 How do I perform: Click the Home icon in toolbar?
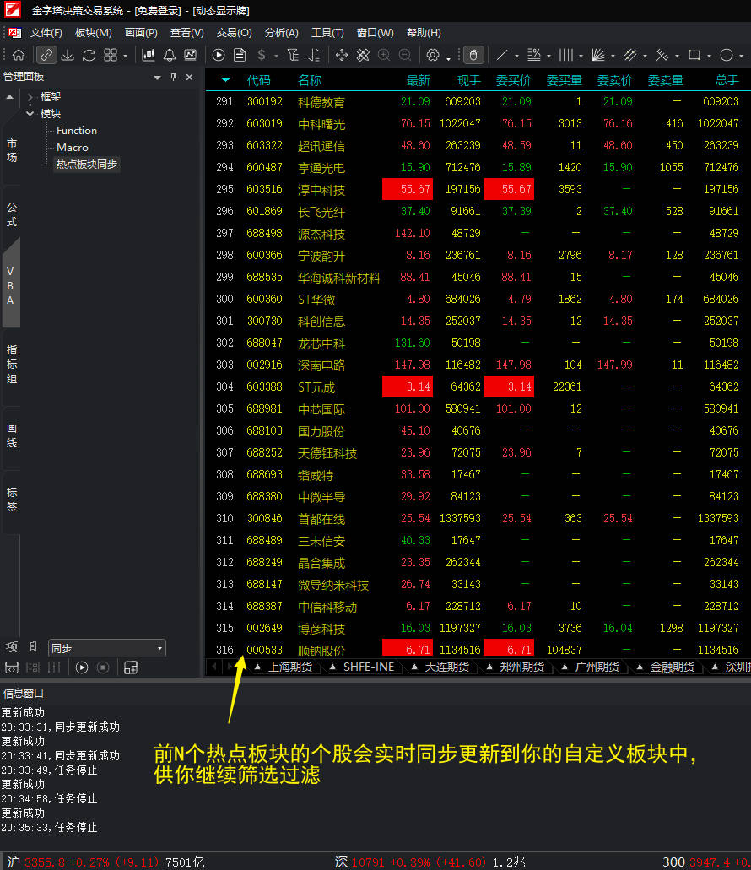[19, 55]
